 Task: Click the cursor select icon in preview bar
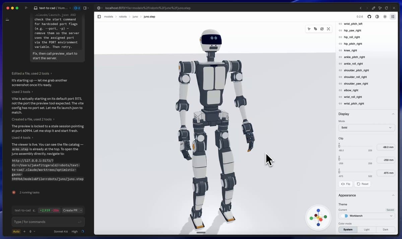click(x=380, y=8)
